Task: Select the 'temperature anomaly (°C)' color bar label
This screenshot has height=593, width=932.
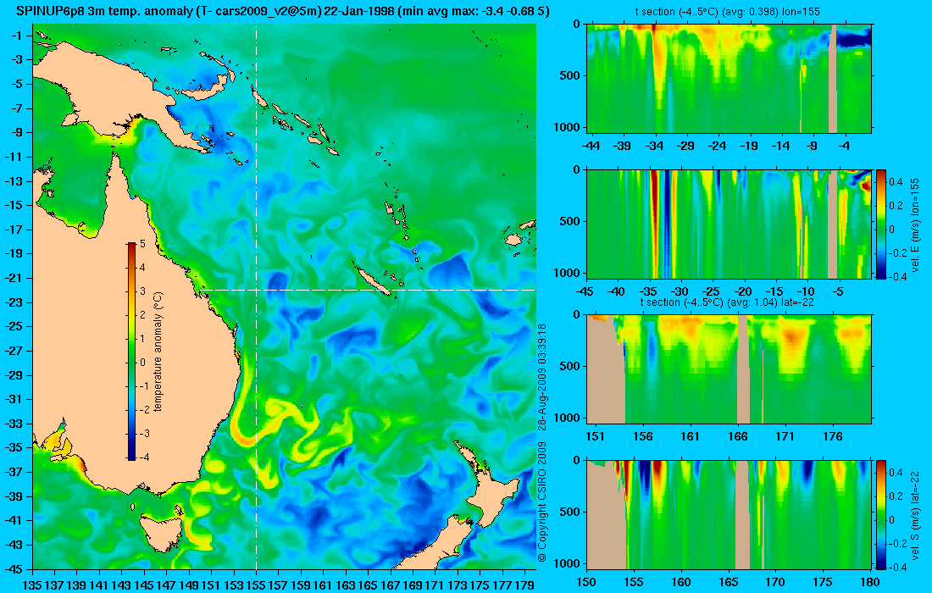Action: (x=158, y=352)
